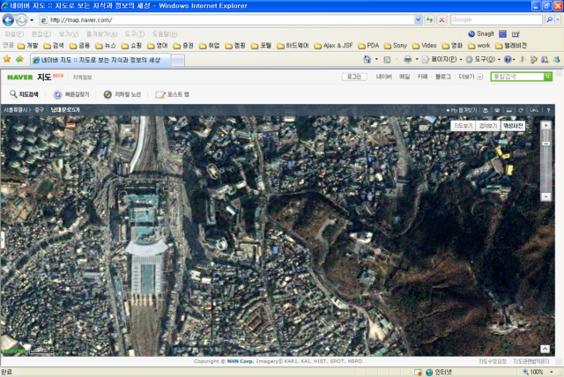Viewport: 564px width, 377px height.
Task: Click the empty new tab button
Action: (x=178, y=61)
